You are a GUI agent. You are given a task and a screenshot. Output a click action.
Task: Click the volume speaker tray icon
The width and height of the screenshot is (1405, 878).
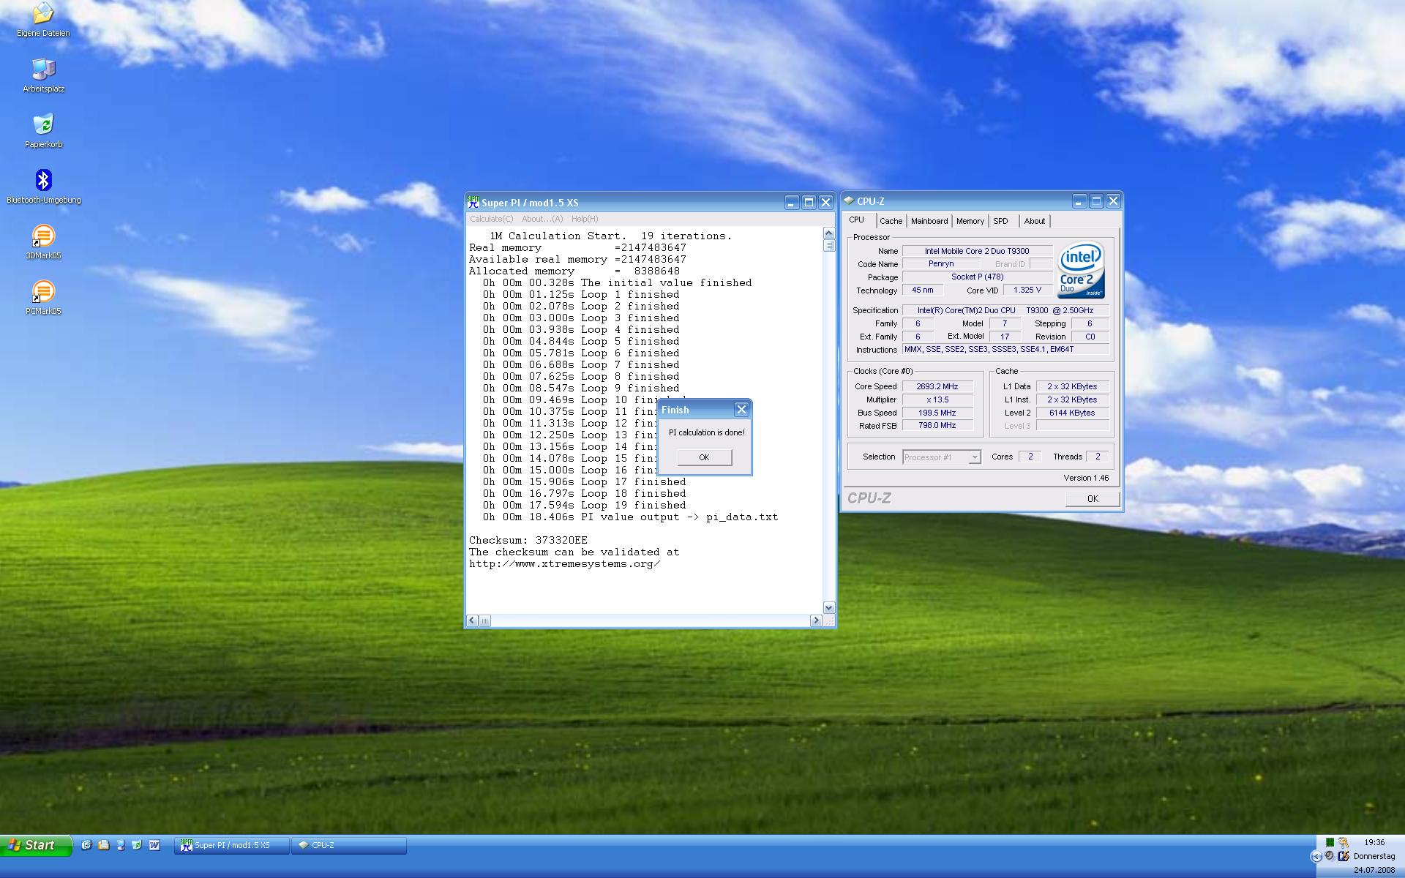point(1330,855)
